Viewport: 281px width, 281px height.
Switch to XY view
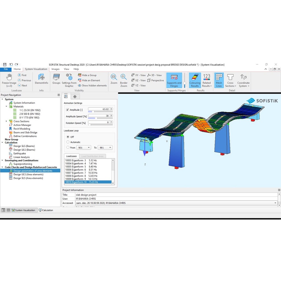click(138, 75)
